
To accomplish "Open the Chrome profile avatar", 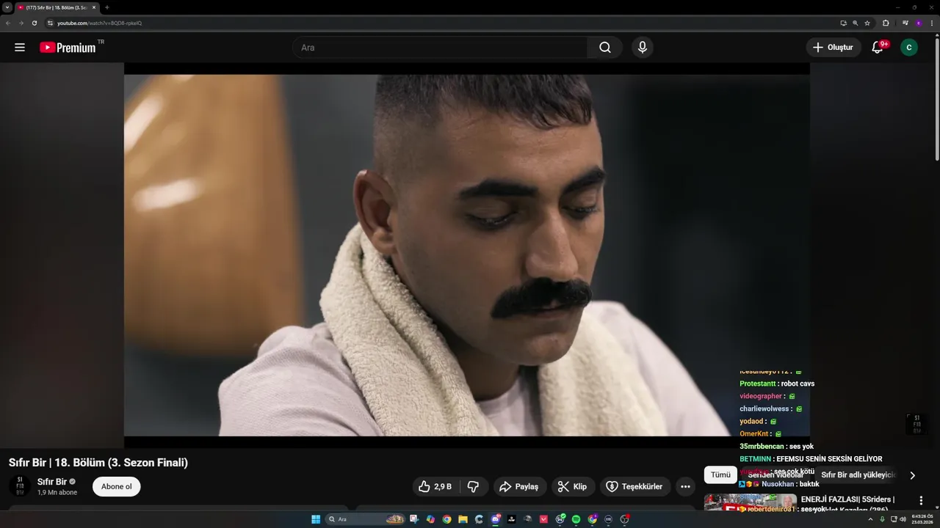I will pyautogui.click(x=918, y=23).
